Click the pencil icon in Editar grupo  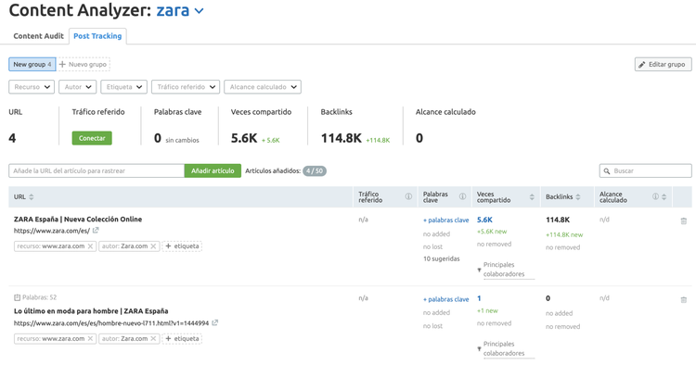click(x=642, y=65)
